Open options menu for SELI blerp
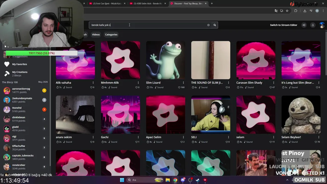The width and height of the screenshot is (327, 184). tap(228, 137)
